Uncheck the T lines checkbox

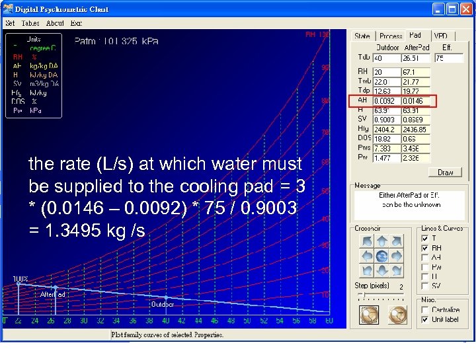[425, 238]
